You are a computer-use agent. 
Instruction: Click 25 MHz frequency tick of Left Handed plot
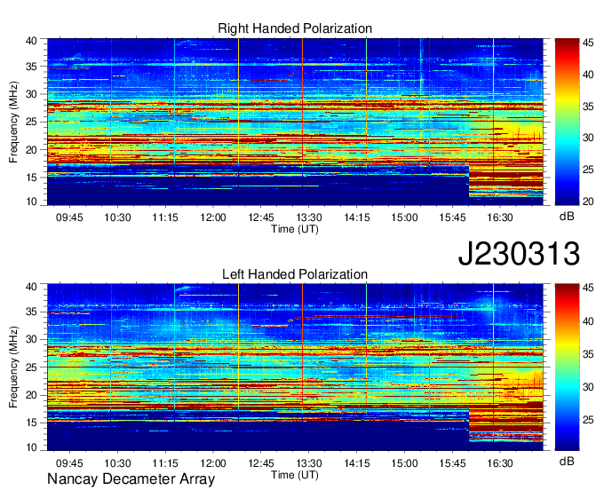[x=32, y=367]
